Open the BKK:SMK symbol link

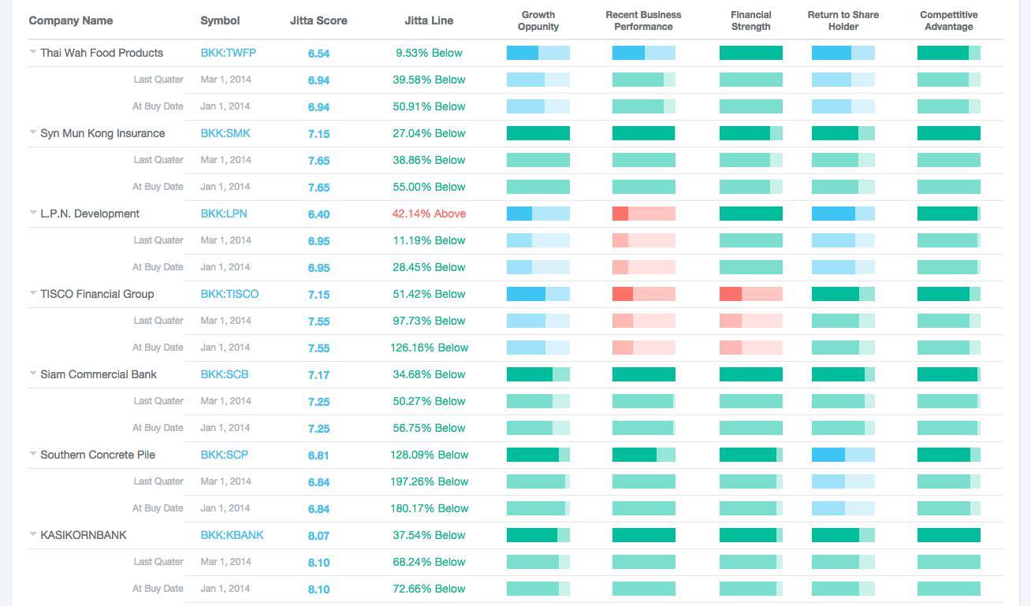click(x=225, y=133)
